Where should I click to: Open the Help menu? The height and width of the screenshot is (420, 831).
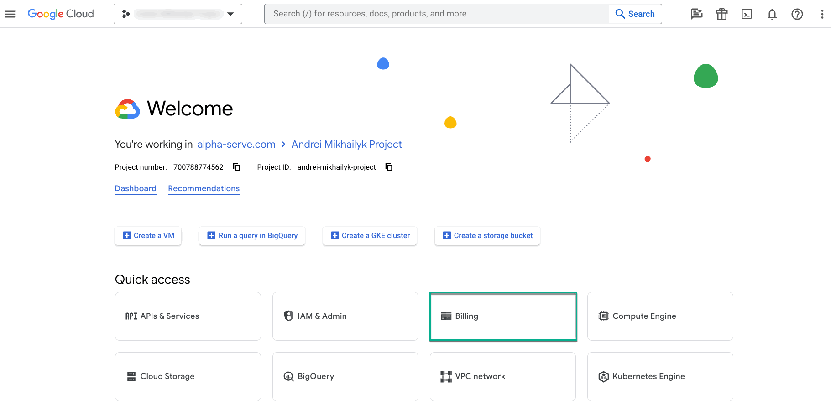click(797, 14)
